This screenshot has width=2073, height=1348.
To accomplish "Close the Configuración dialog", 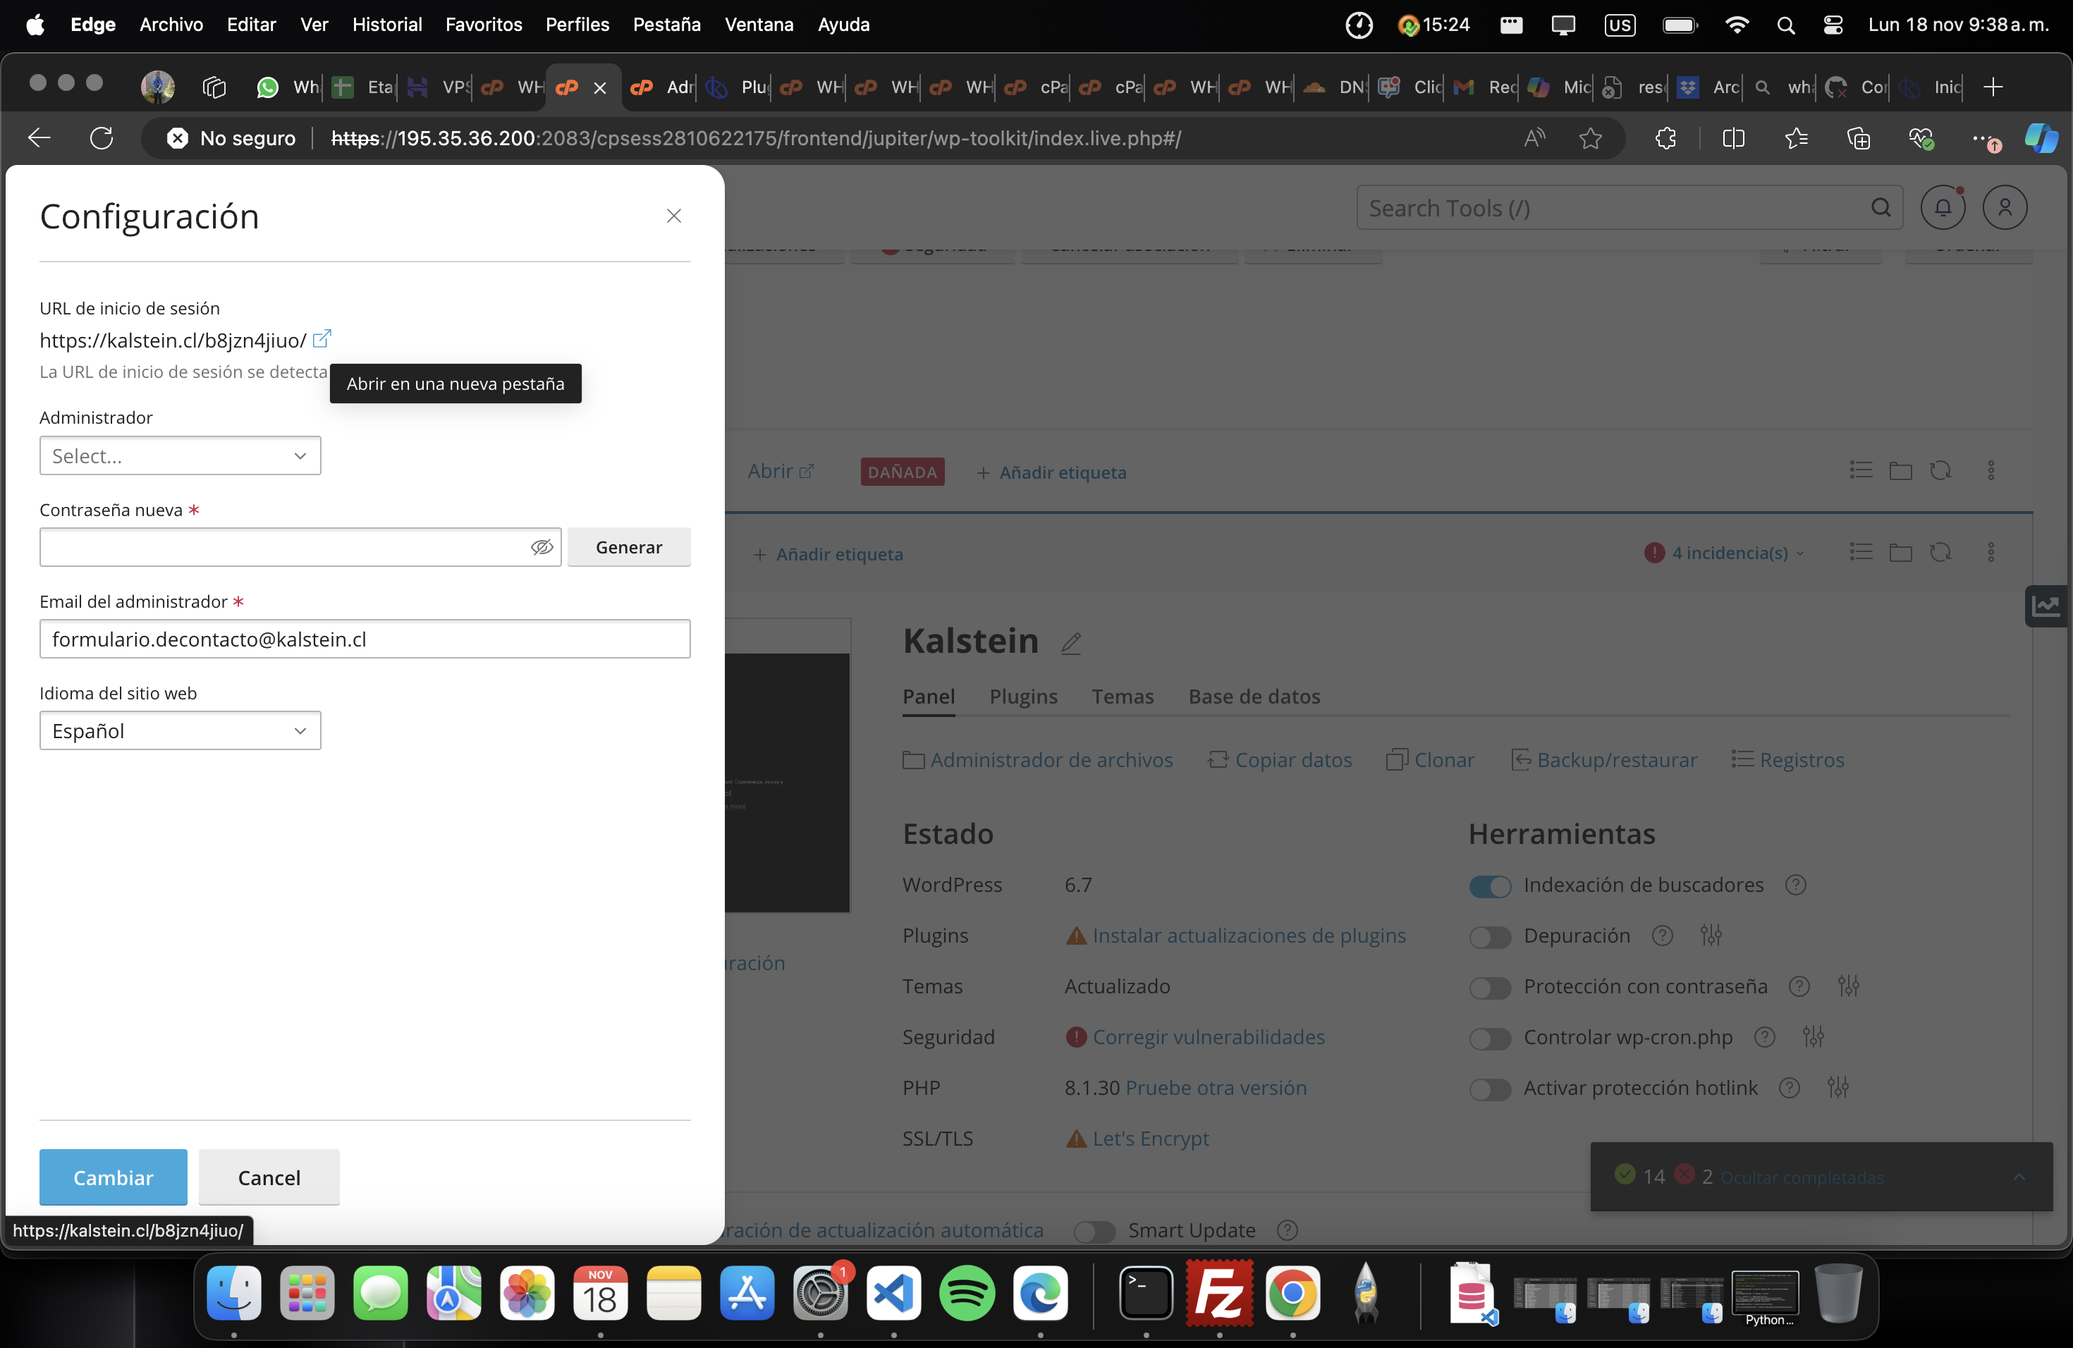I will 673,216.
